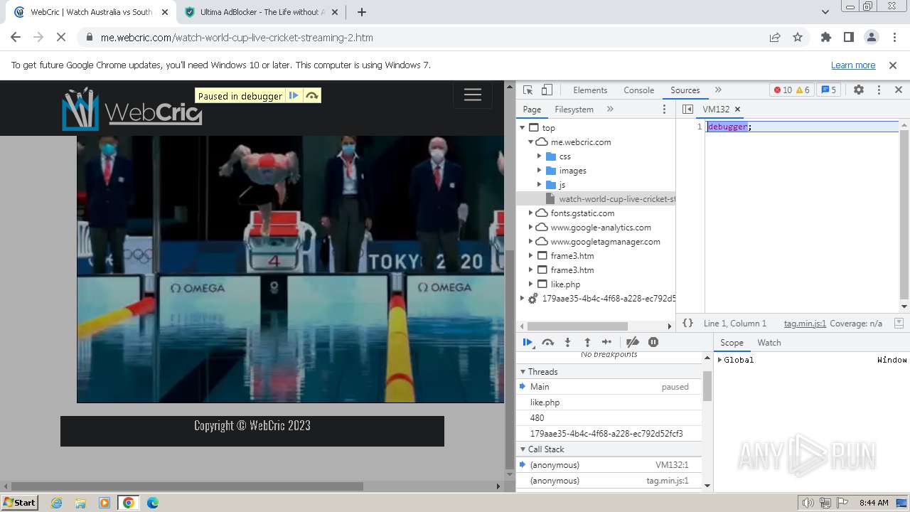The height and width of the screenshot is (512, 910).
Task: Open DevTools customize three-dot menu
Action: click(879, 90)
